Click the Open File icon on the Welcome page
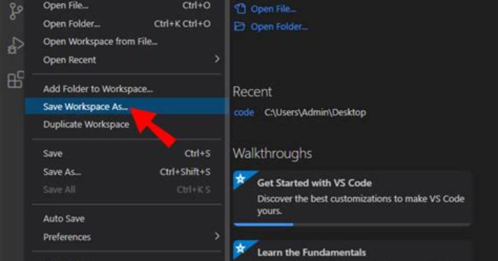The height and width of the screenshot is (261, 498). [x=240, y=9]
